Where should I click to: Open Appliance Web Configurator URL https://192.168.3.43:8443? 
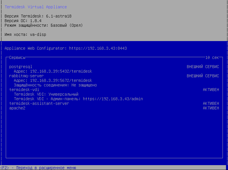tap(98, 48)
